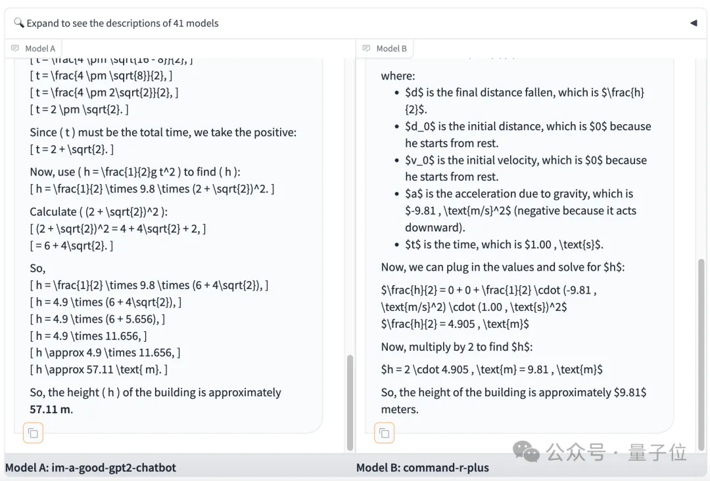Click Model B's final 9.81 meters sentence

513,401
